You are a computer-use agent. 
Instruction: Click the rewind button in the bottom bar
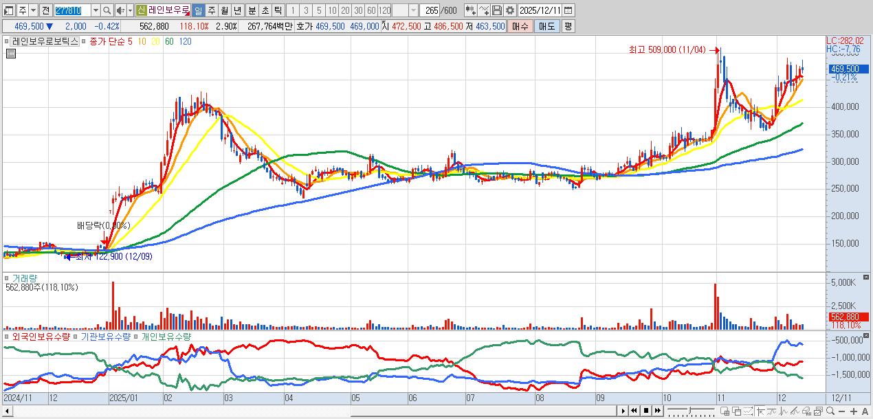(x=634, y=411)
